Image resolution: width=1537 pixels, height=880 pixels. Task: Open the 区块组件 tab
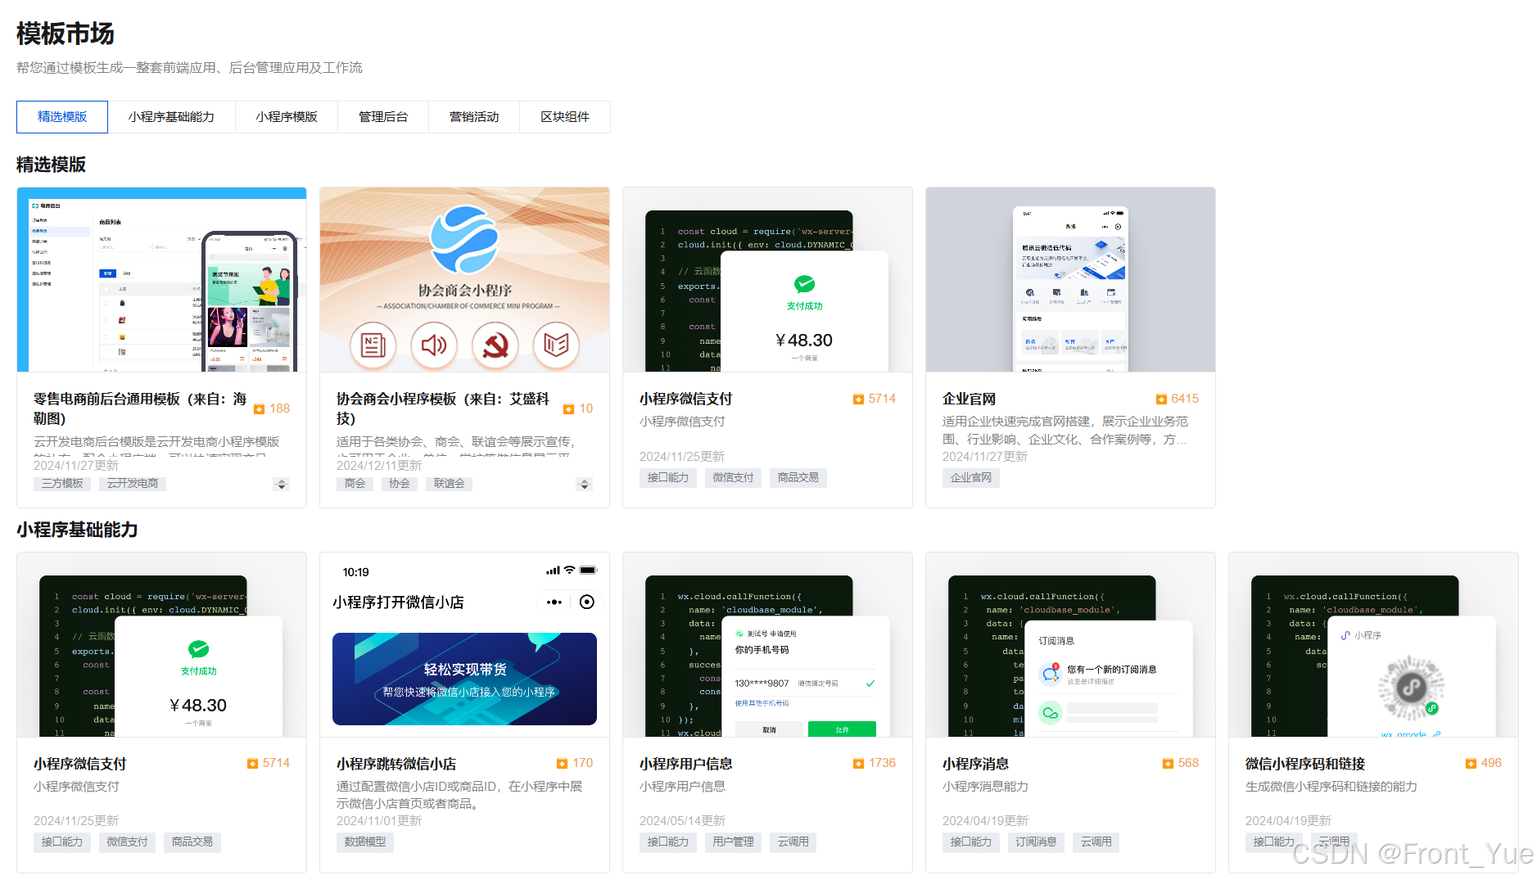(564, 117)
